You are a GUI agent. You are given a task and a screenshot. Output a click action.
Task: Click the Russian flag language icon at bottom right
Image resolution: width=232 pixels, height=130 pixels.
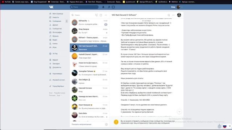tap(225, 126)
